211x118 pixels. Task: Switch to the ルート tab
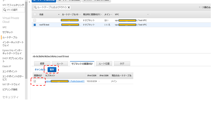[60, 64]
